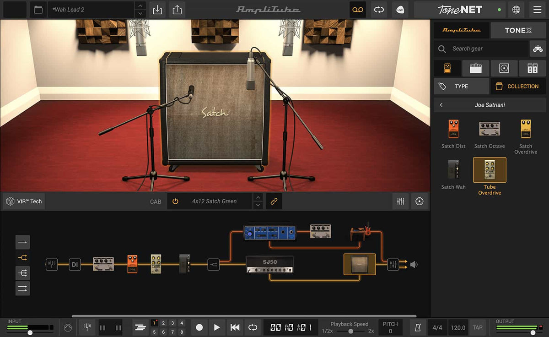Image resolution: width=549 pixels, height=337 pixels.
Task: Select Satch Octave pedal in signal chain
Action: [x=103, y=264]
